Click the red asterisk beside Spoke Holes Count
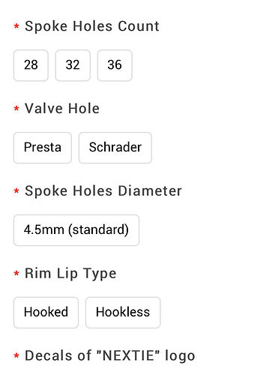The height and width of the screenshot is (375, 278). coord(16,26)
